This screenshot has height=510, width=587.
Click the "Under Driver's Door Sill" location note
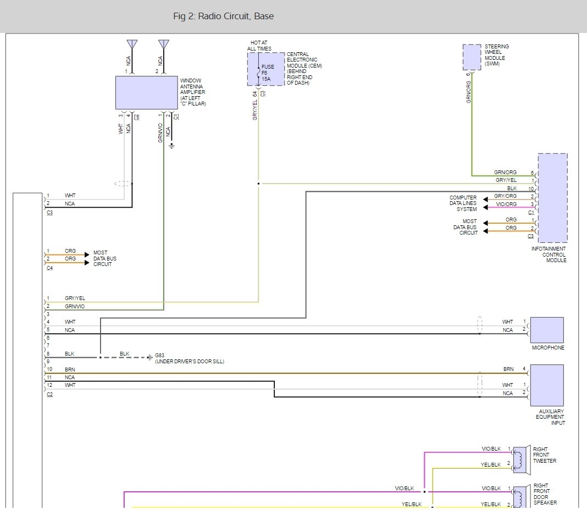coord(190,362)
